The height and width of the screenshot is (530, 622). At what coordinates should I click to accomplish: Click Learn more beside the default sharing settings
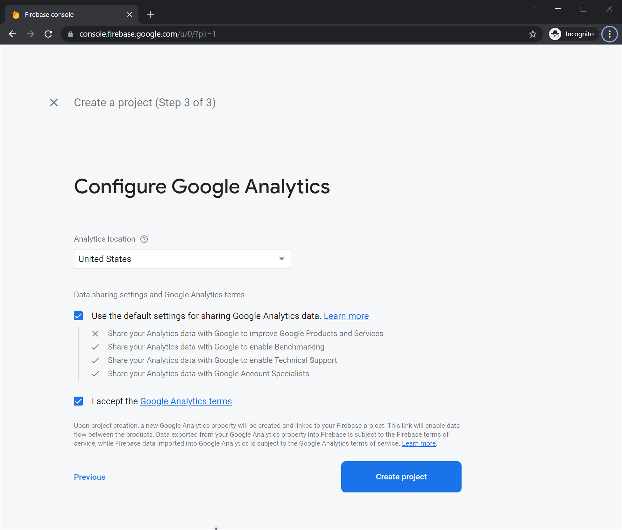(346, 316)
